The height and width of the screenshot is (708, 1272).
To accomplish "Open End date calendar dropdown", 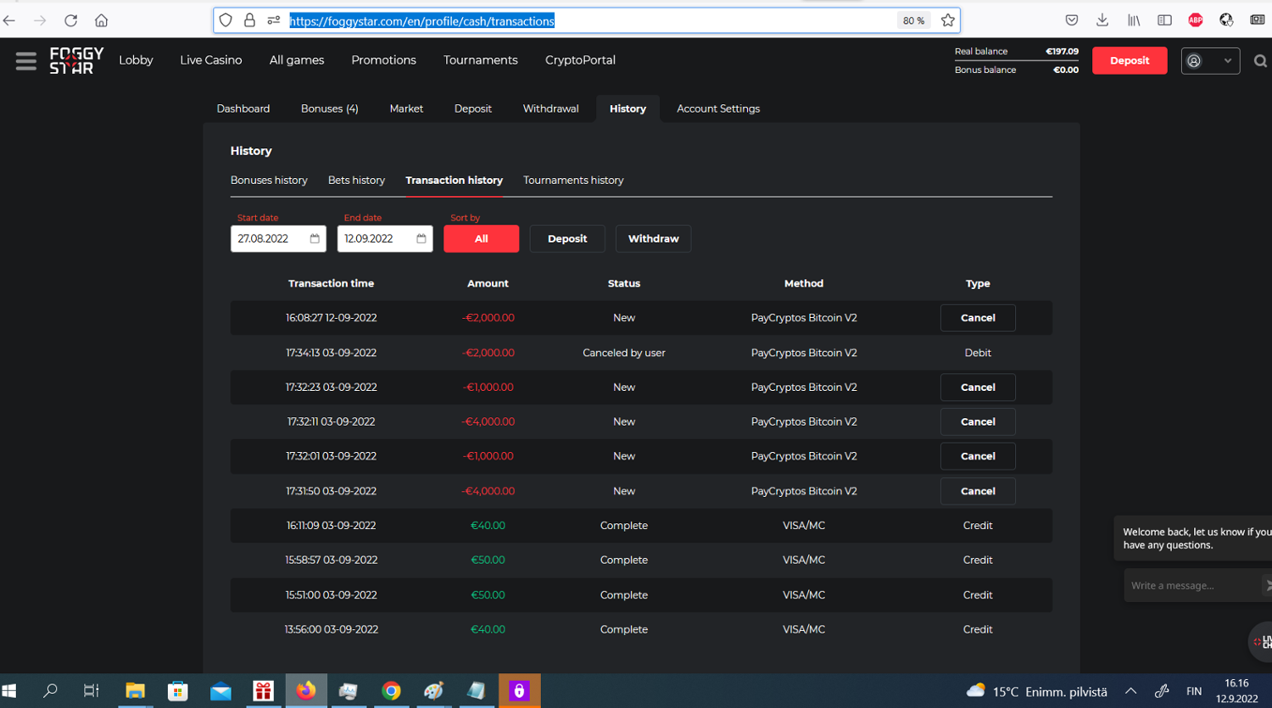I will pyautogui.click(x=421, y=239).
